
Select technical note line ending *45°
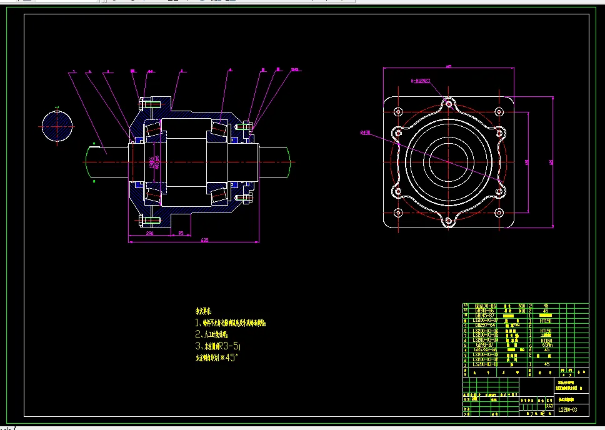217,357
